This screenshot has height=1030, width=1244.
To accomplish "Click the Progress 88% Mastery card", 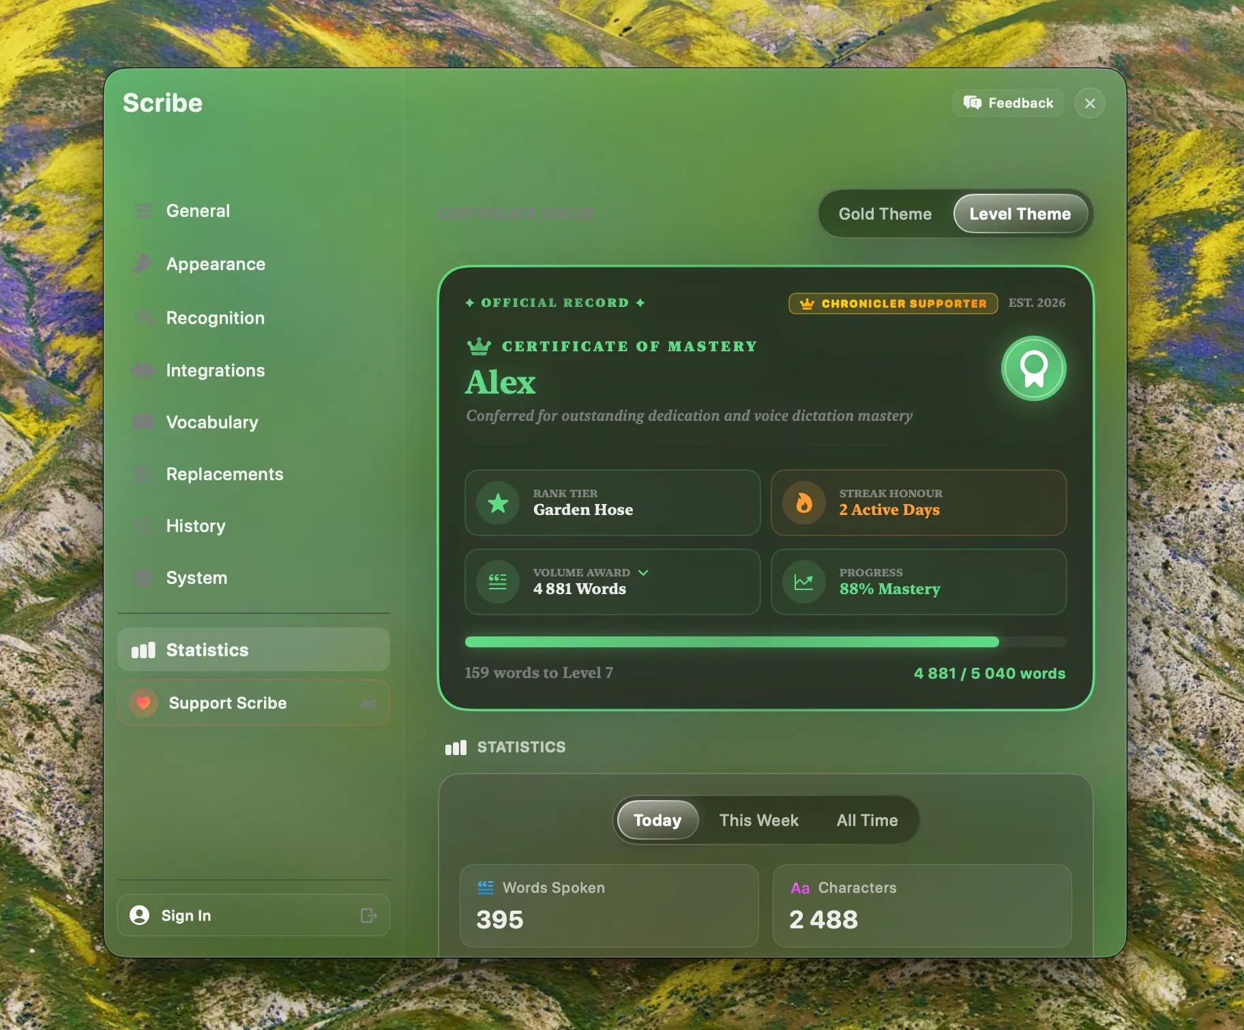I will point(919,582).
